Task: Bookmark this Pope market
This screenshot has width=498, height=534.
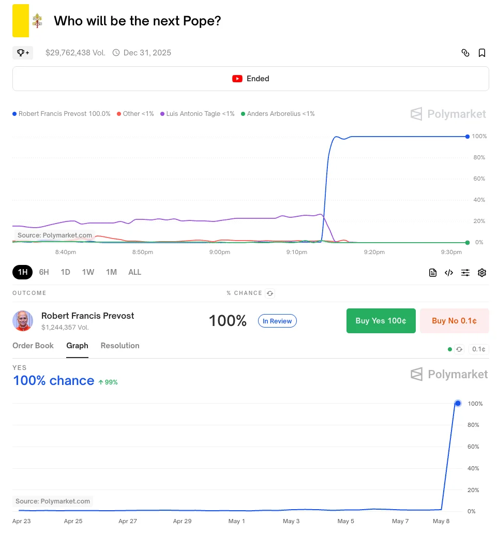Action: pos(481,53)
